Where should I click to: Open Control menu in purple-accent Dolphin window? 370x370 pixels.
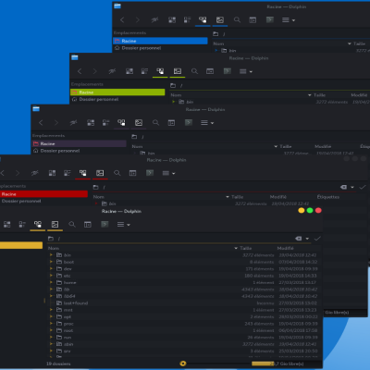(207, 123)
